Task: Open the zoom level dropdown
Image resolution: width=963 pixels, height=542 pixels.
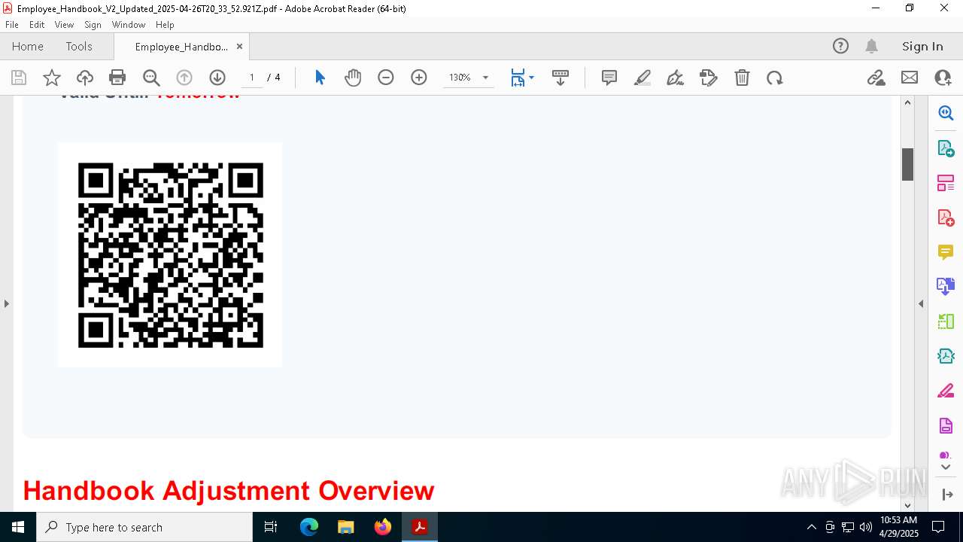Action: coord(485,78)
